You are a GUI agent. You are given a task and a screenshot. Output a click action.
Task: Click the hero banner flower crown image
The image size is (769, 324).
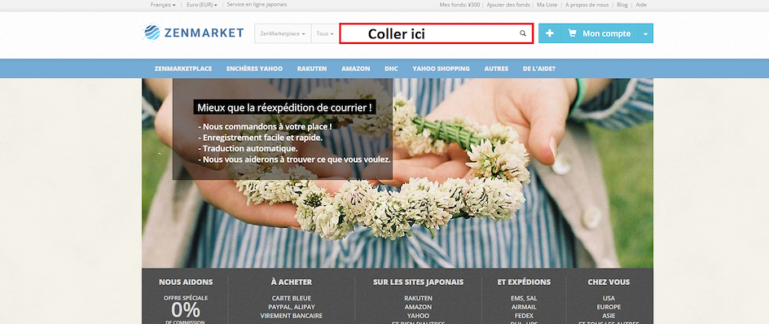pyautogui.click(x=398, y=173)
